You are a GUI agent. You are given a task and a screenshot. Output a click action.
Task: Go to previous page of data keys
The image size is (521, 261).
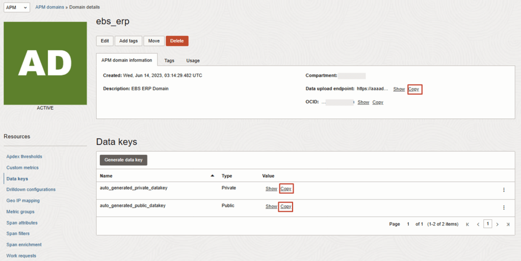click(x=478, y=224)
